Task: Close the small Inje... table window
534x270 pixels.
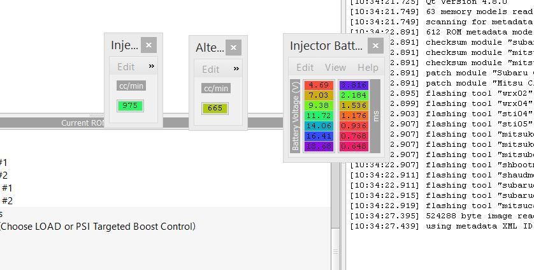Action: (x=148, y=45)
